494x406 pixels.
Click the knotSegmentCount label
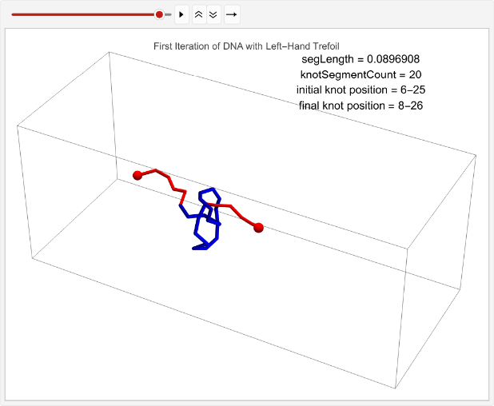coord(361,74)
